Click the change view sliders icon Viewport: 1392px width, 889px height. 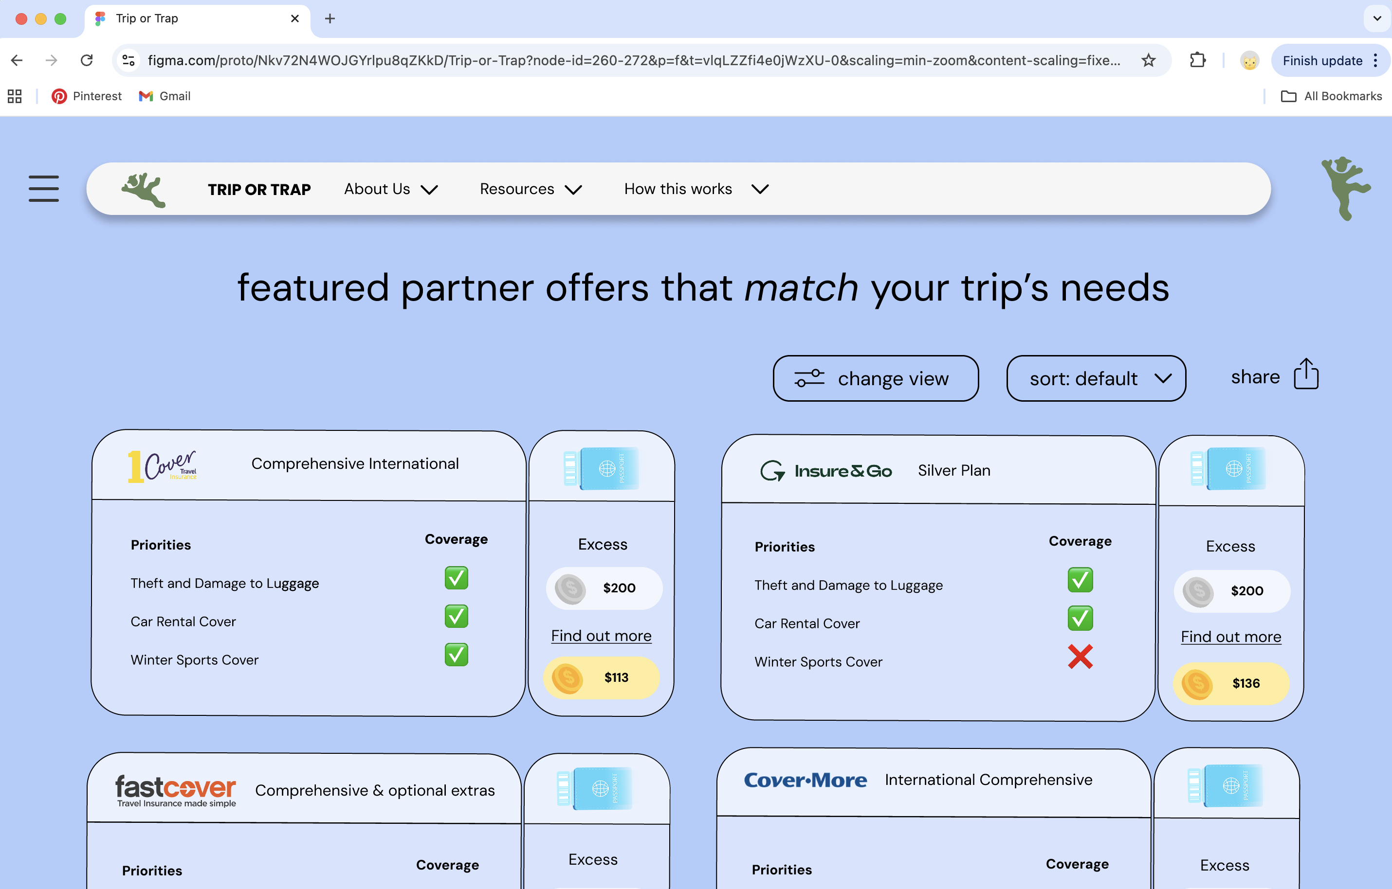point(809,378)
